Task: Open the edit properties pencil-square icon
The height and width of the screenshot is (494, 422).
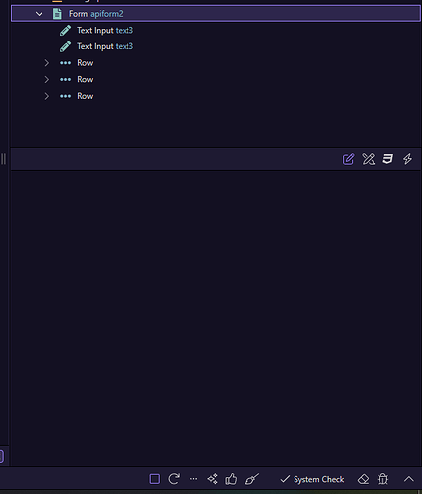Action: click(x=348, y=159)
